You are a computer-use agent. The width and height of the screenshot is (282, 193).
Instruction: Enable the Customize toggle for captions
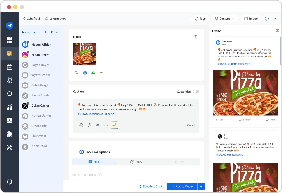click(196, 92)
